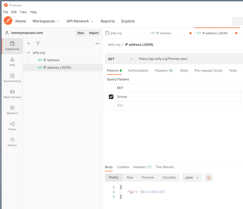Open the View menu
243x209 pixels.
[x=23, y=12]
